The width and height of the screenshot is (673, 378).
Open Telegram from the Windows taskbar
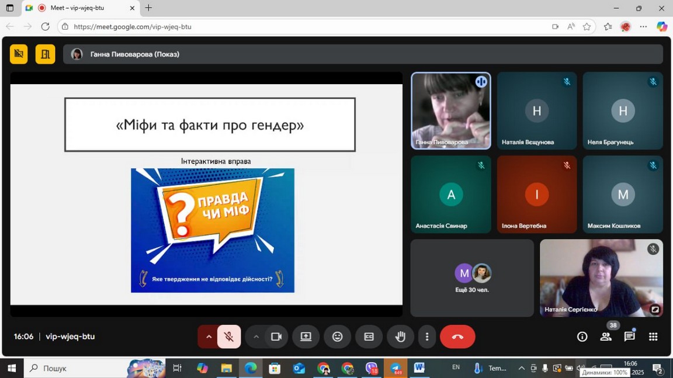[x=396, y=368]
